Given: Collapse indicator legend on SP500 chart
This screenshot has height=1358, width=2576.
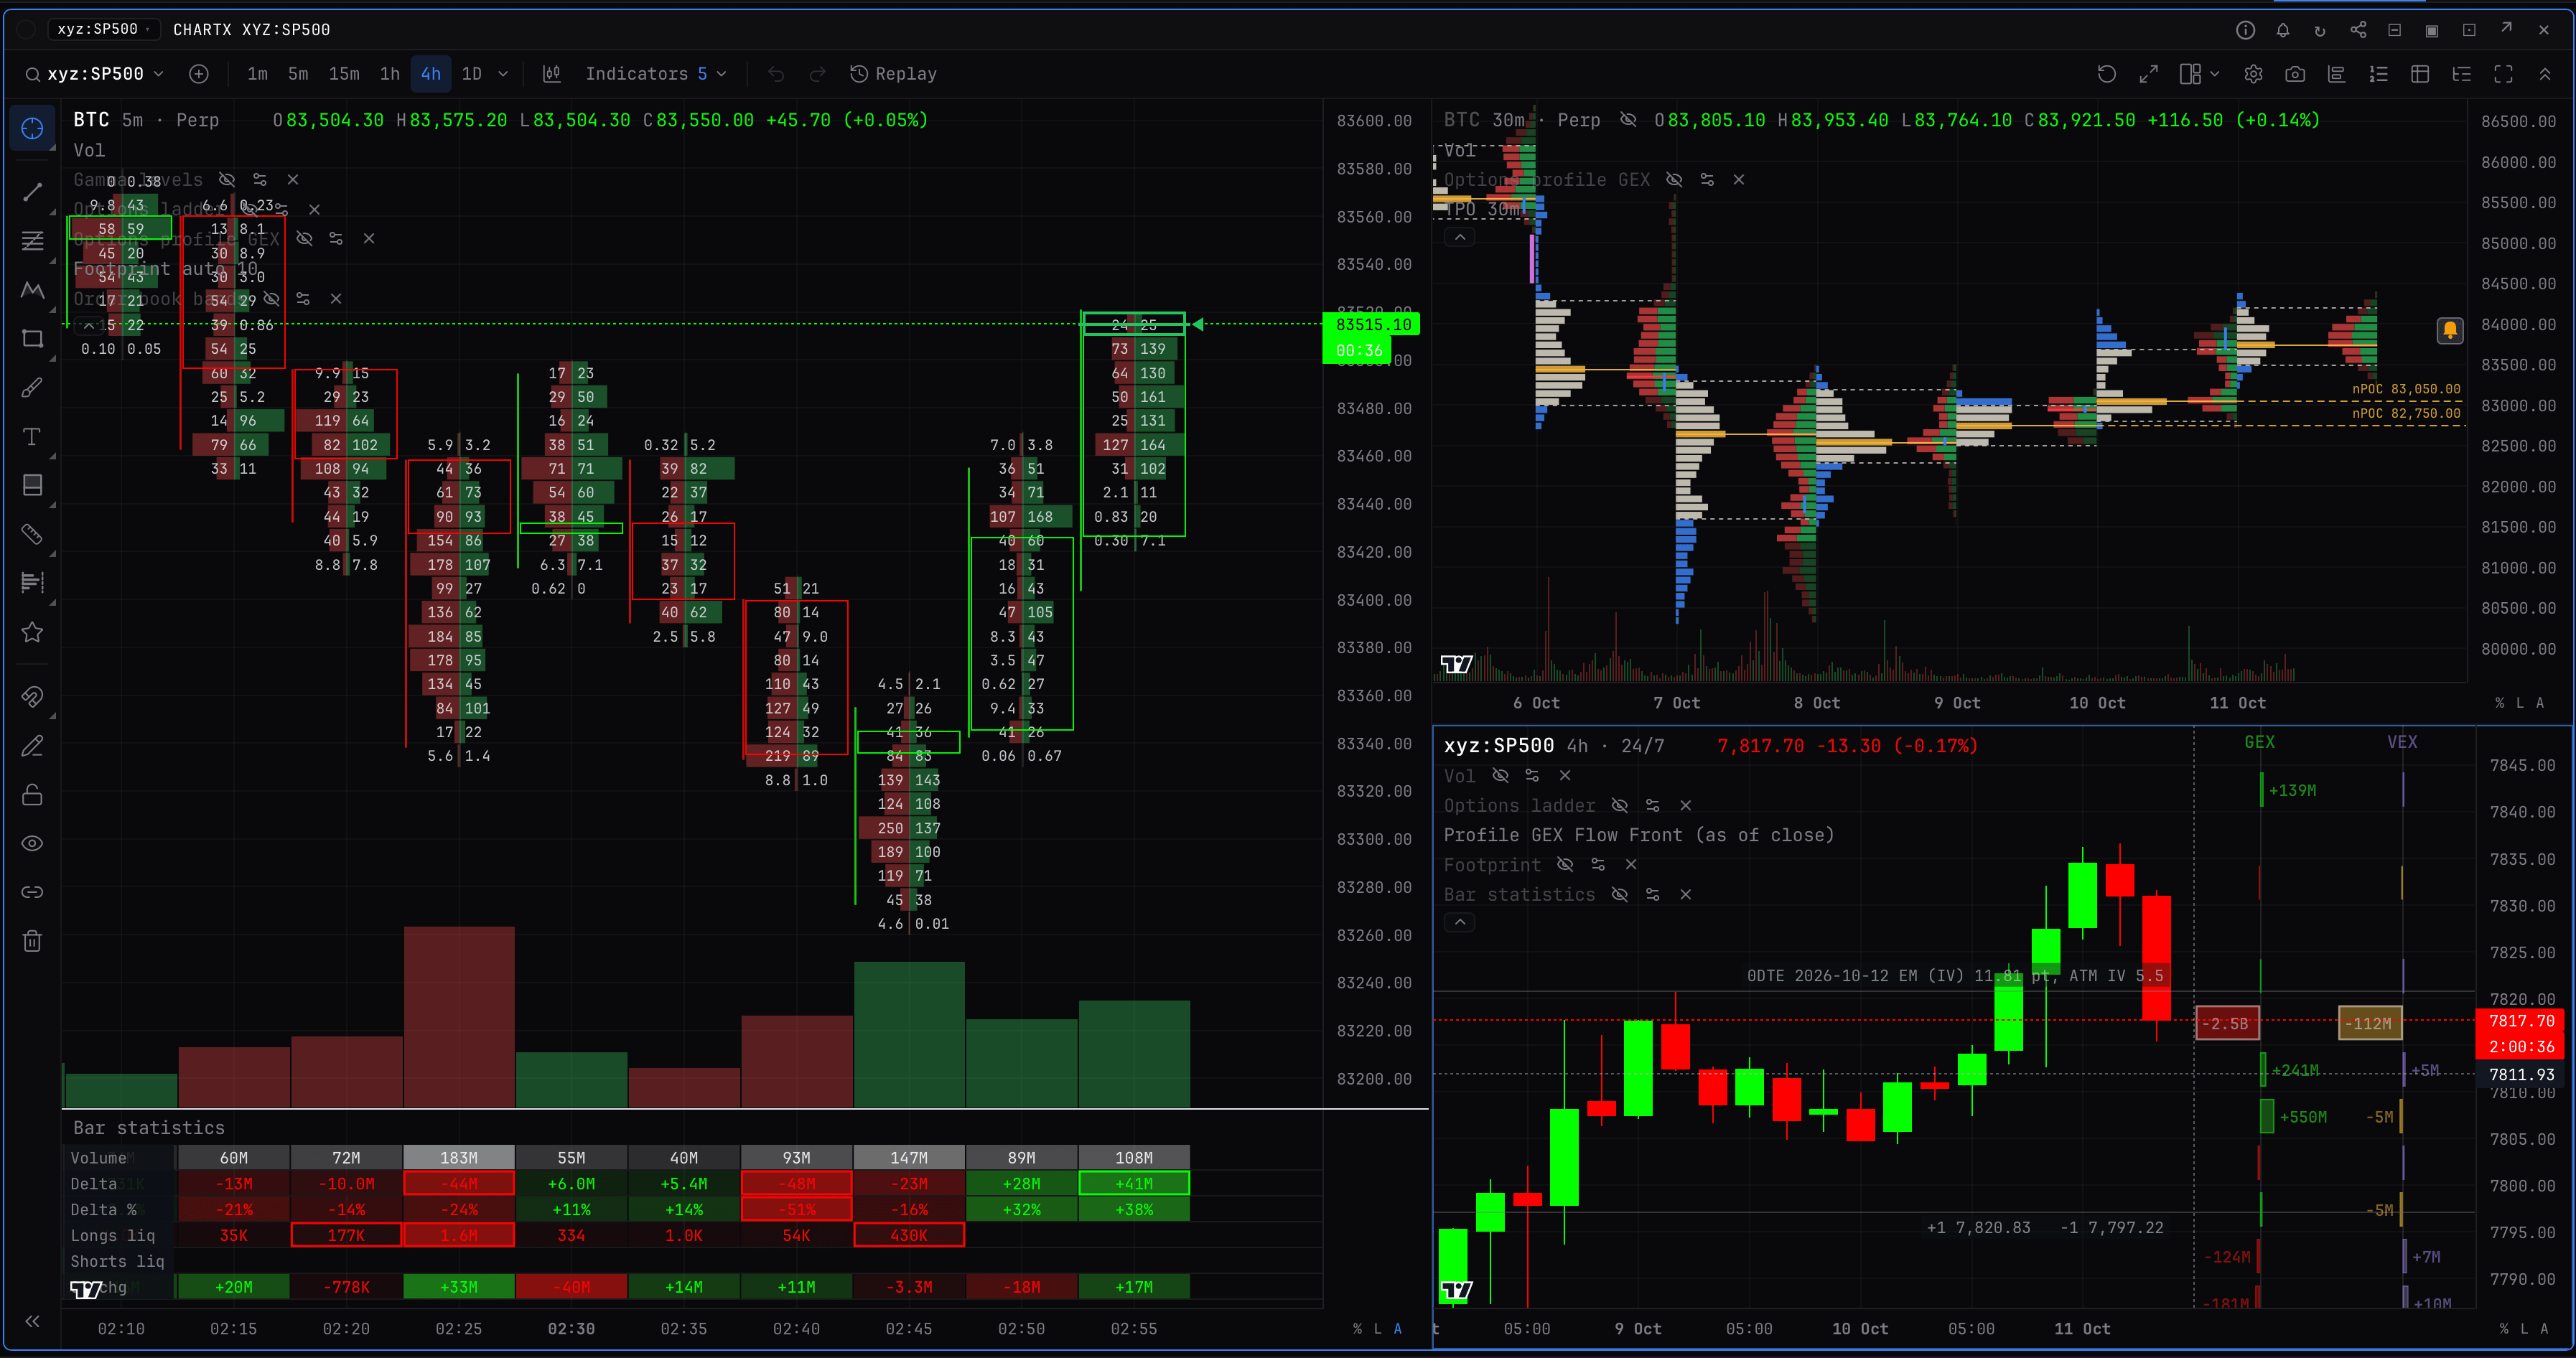Looking at the screenshot, I should click(1460, 922).
